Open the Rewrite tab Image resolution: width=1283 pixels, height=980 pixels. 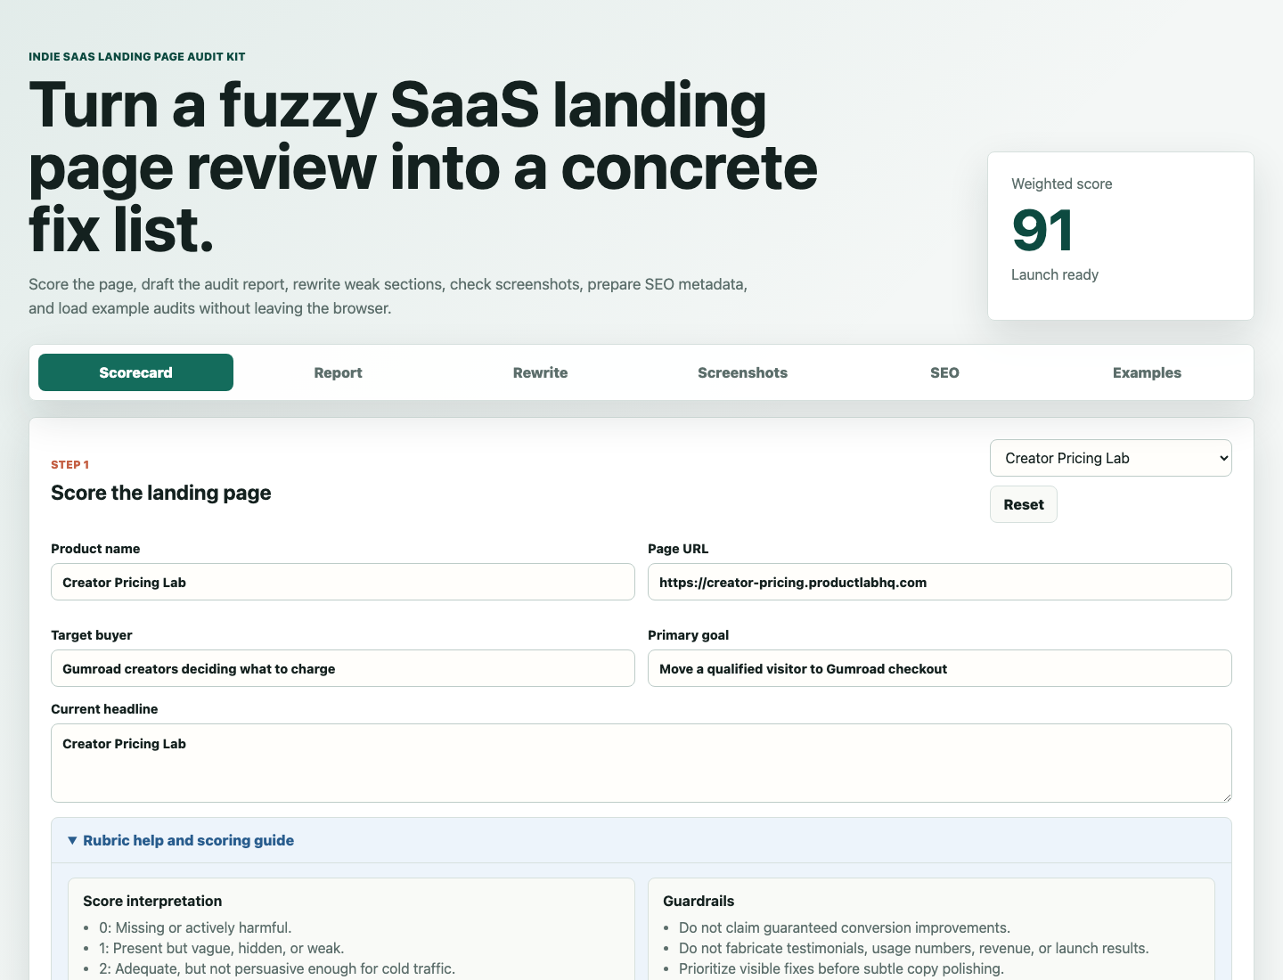click(540, 372)
